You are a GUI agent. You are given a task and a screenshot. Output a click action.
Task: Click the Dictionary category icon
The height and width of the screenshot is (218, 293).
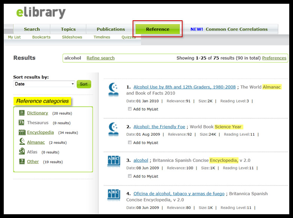pyautogui.click(x=21, y=113)
